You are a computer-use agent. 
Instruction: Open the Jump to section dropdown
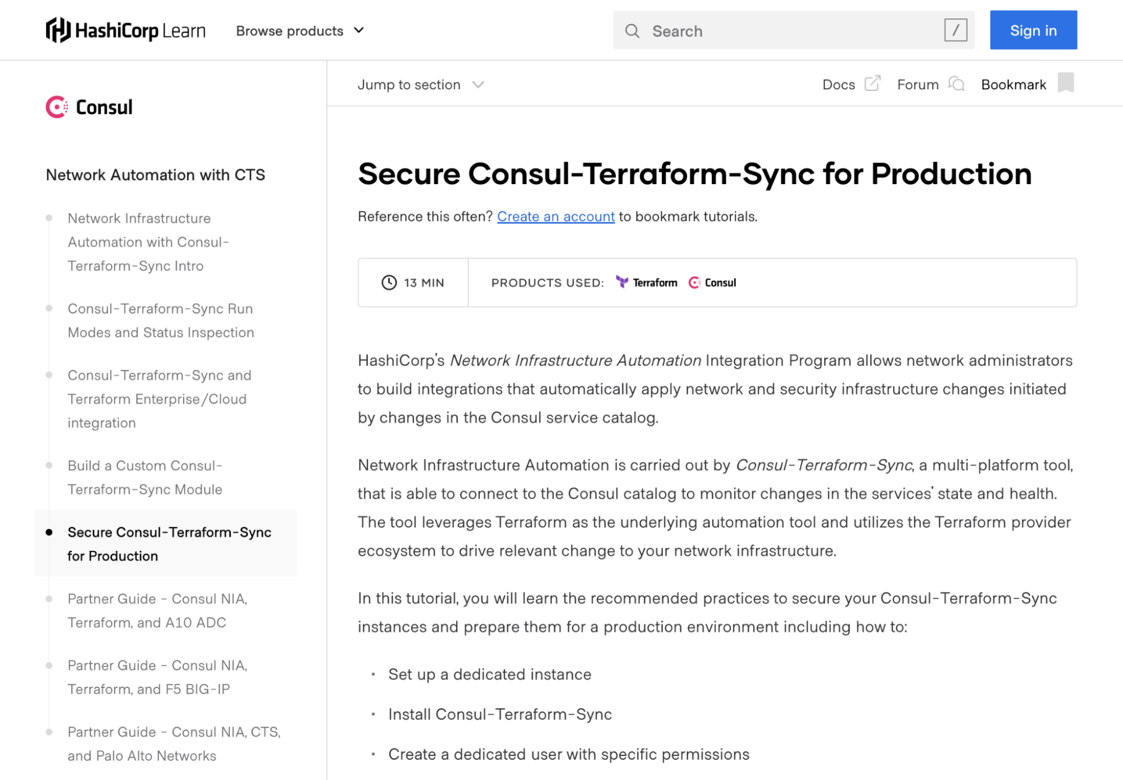click(420, 84)
